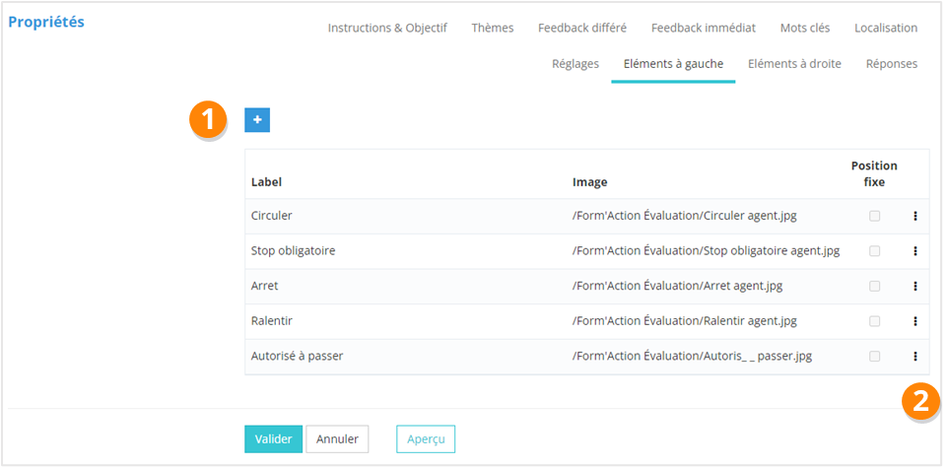Image resolution: width=948 pixels, height=467 pixels.
Task: Select the Instructions & Objectif tab
Action: click(387, 28)
